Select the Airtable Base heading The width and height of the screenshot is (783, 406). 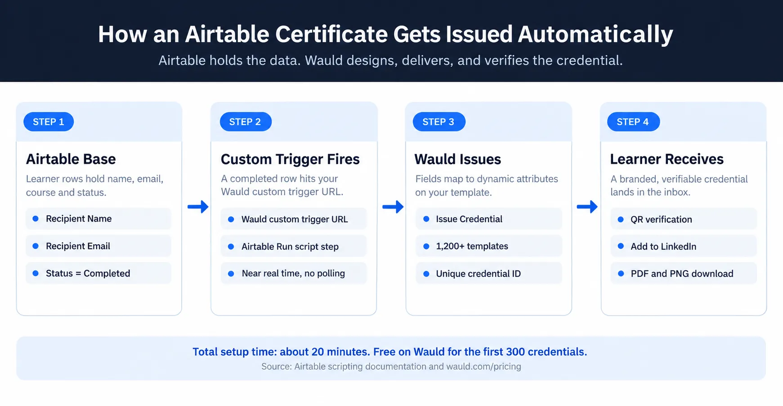pyautogui.click(x=71, y=159)
